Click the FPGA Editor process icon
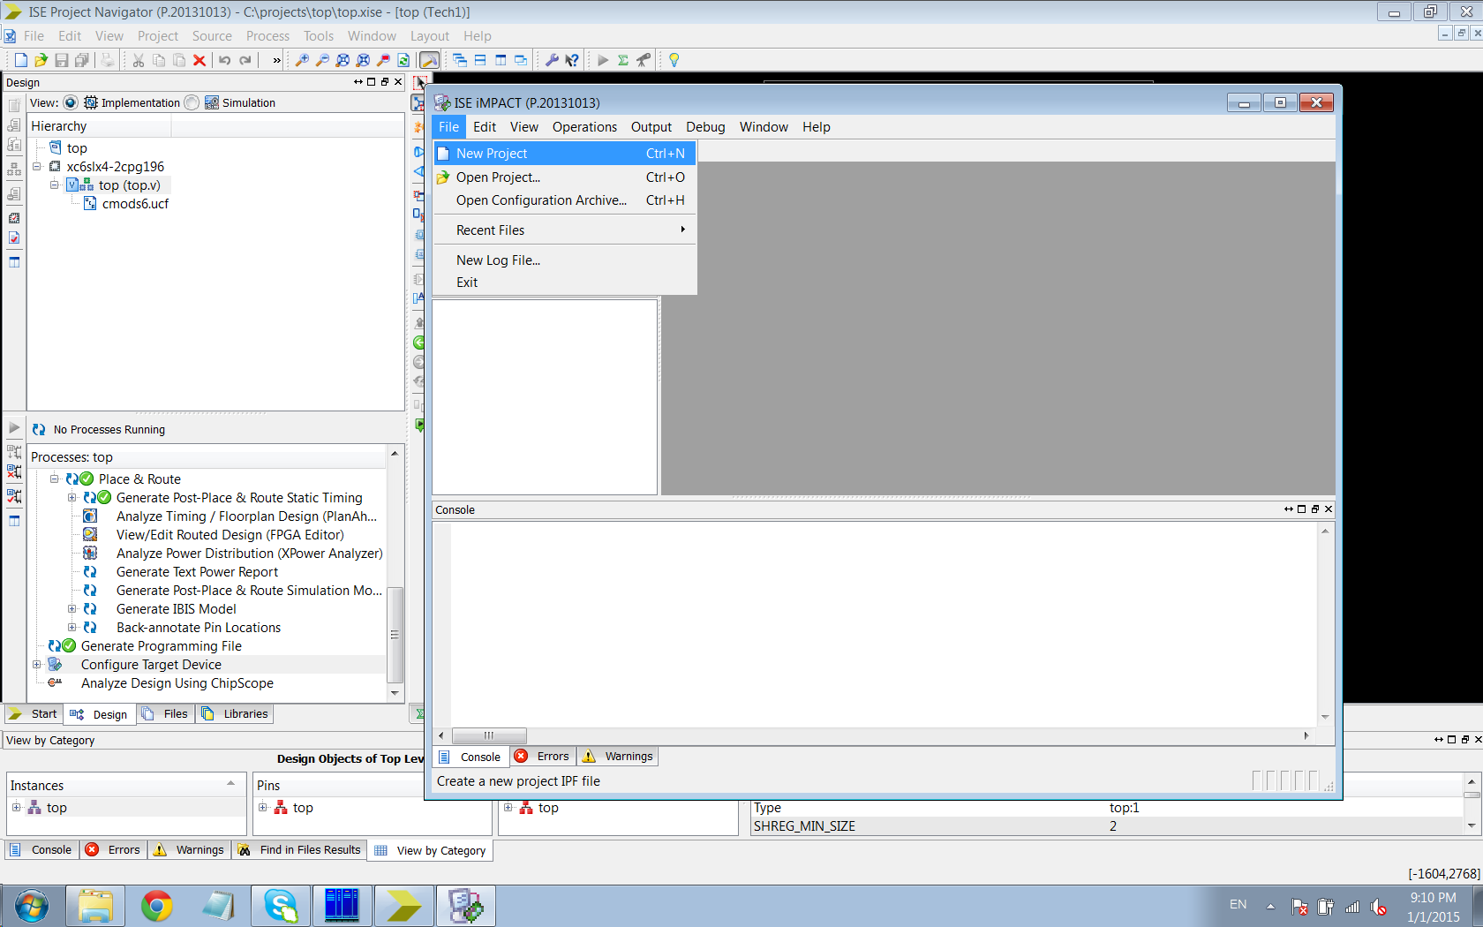Viewport: 1483px width, 927px height. point(90,534)
